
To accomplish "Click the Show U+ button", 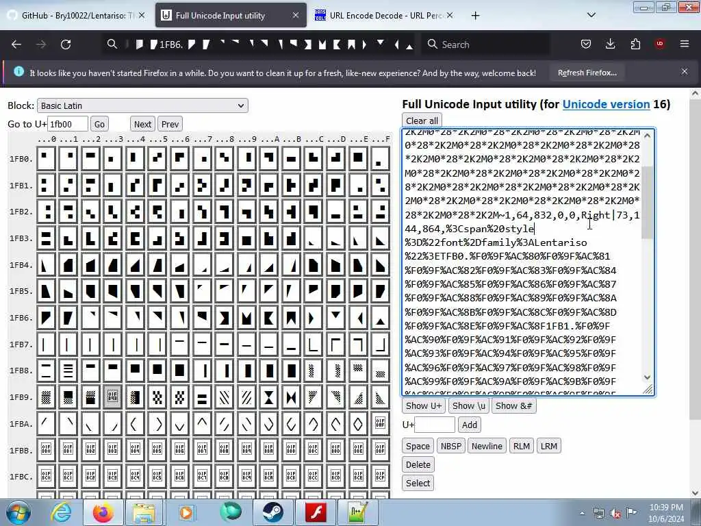I will click(423, 405).
